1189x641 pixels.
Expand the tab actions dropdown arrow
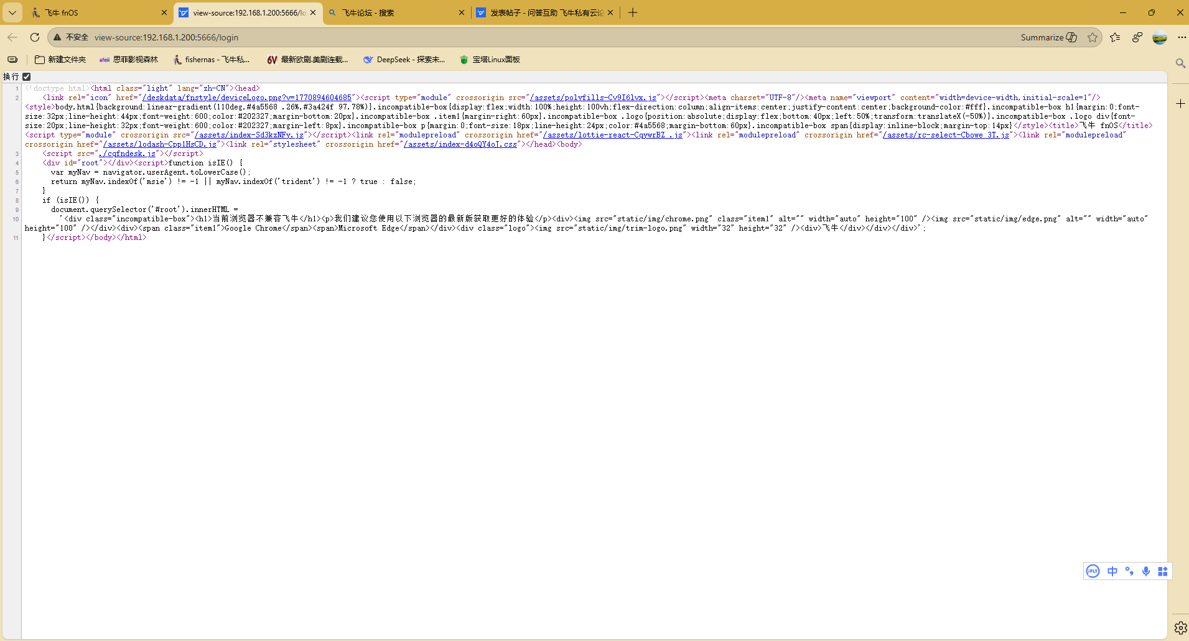(12, 12)
